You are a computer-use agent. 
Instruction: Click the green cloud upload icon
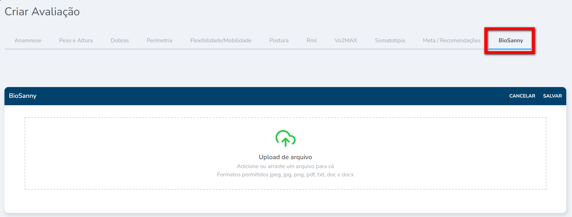[x=285, y=138]
